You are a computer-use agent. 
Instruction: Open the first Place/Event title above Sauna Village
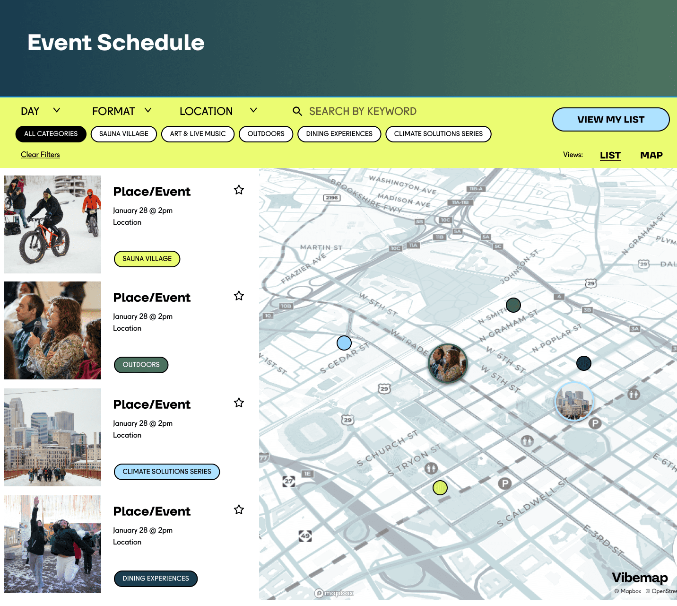(152, 192)
